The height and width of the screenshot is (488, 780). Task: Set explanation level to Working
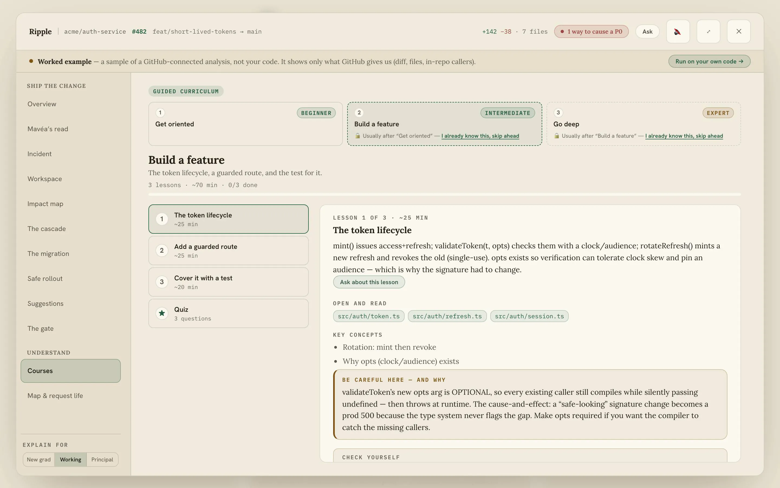coord(71,460)
